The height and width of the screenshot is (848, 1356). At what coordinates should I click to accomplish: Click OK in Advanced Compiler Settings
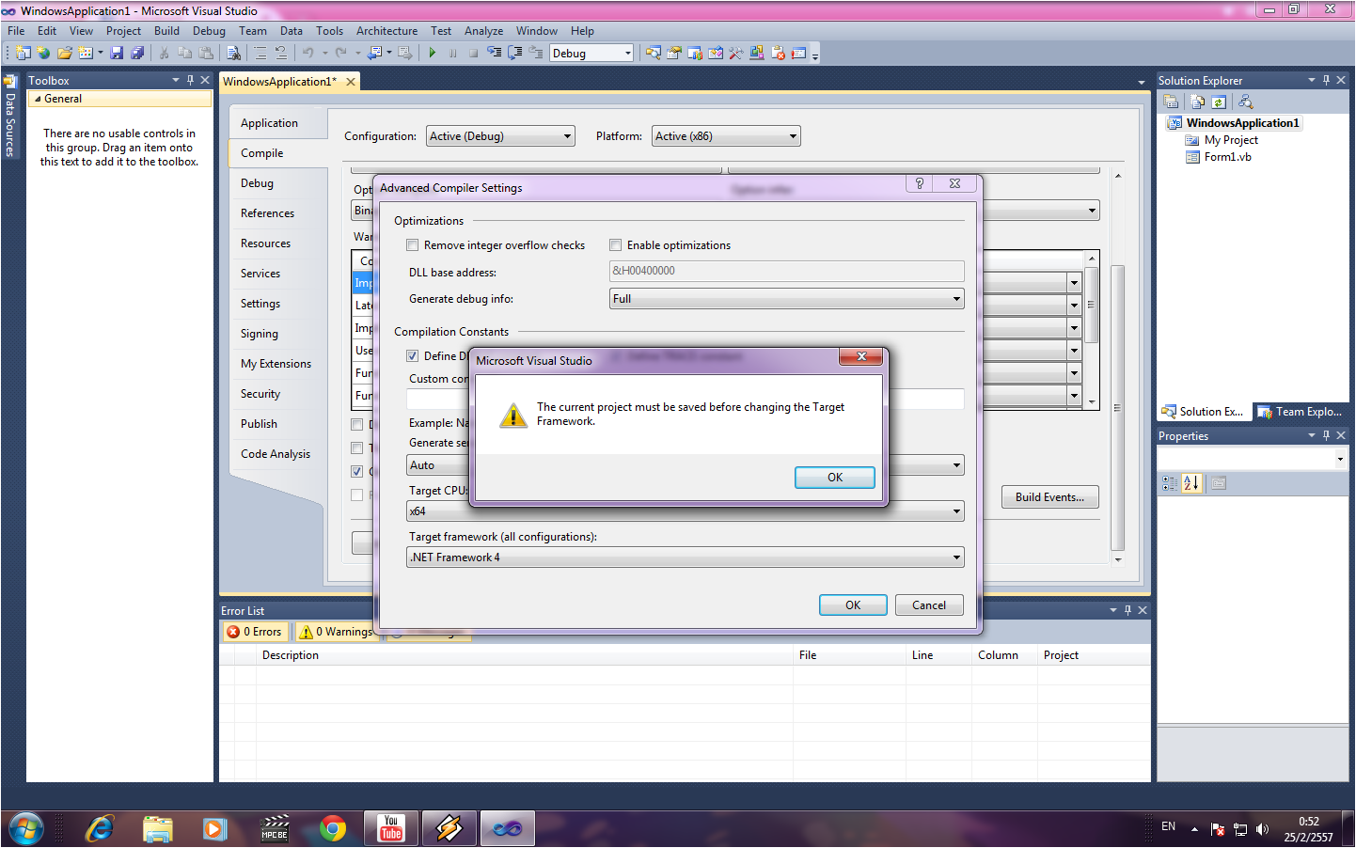coord(853,605)
